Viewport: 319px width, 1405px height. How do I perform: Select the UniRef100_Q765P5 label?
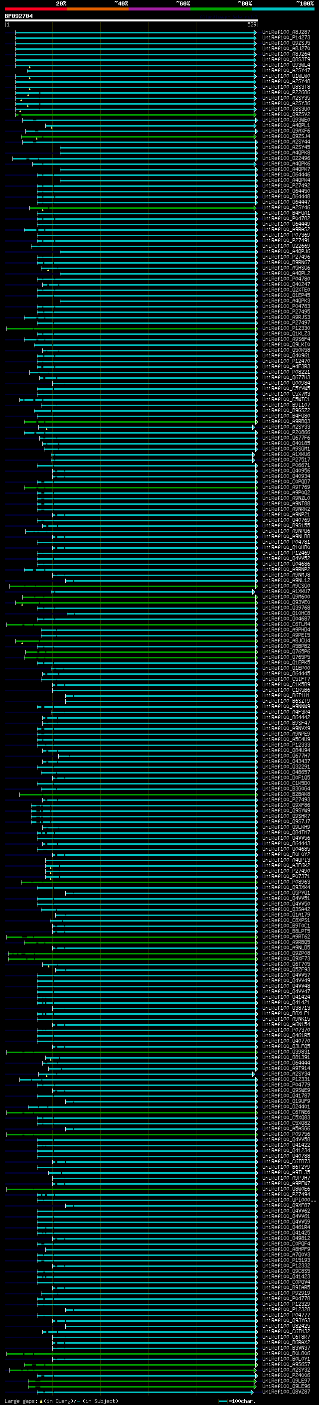(286, 657)
